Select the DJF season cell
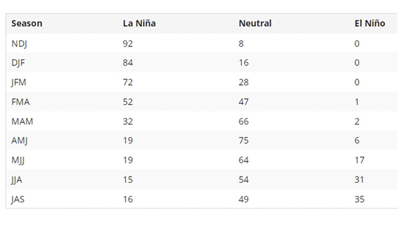This screenshot has width=400, height=225. tap(18, 63)
